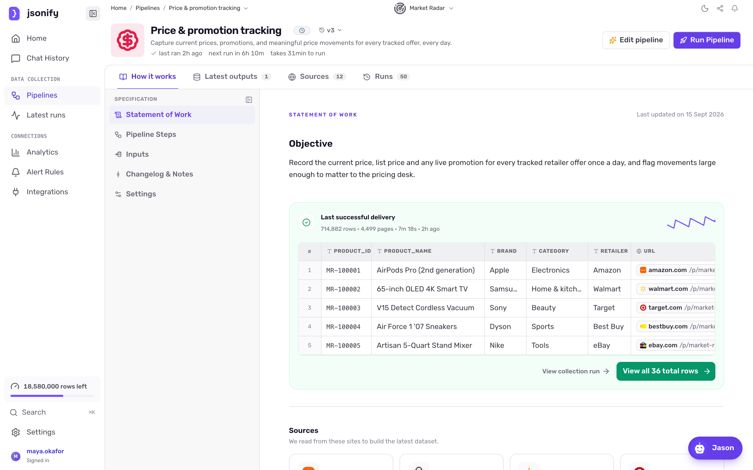Click CATEGORY column header
This screenshot has width=753, height=470.
click(x=557, y=251)
